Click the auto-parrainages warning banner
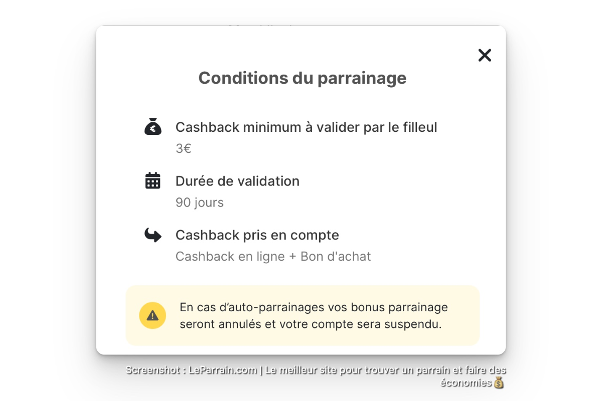 (314, 315)
